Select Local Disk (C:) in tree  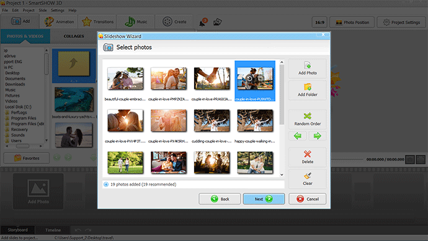pyautogui.click(x=18, y=107)
